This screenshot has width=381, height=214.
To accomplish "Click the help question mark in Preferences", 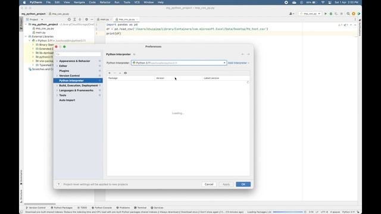I will coord(58,184).
